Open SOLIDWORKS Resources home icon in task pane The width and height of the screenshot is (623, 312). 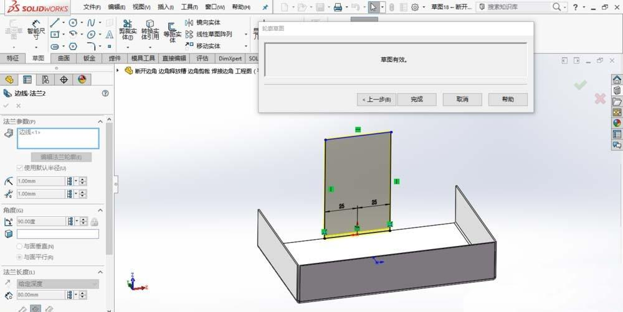pyautogui.click(x=617, y=80)
